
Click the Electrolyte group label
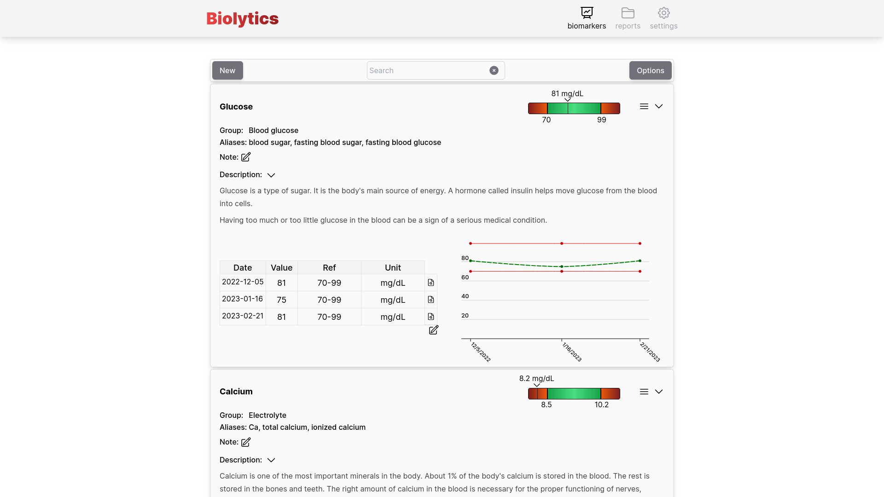pos(268,416)
